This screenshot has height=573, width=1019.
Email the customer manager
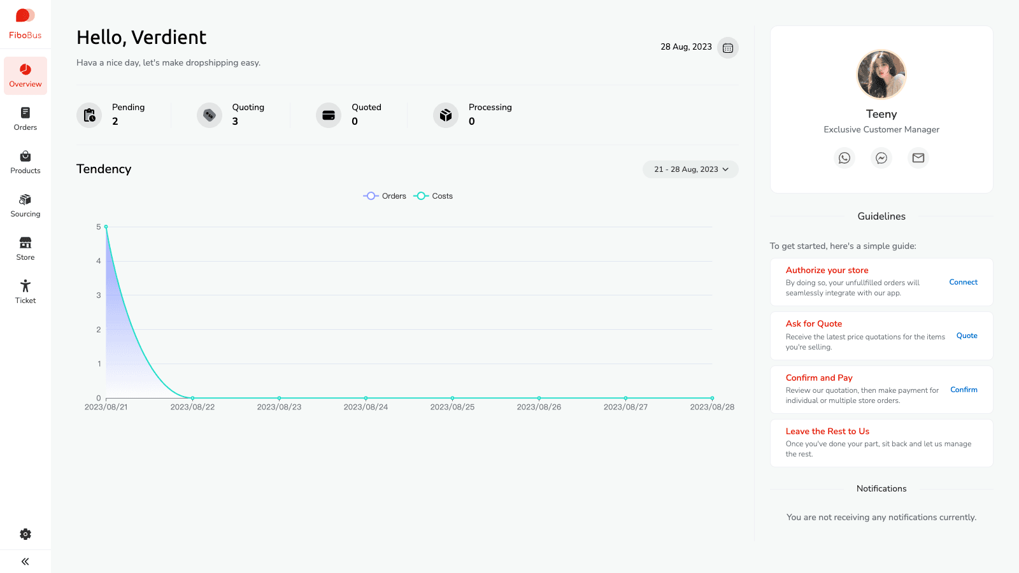[918, 158]
